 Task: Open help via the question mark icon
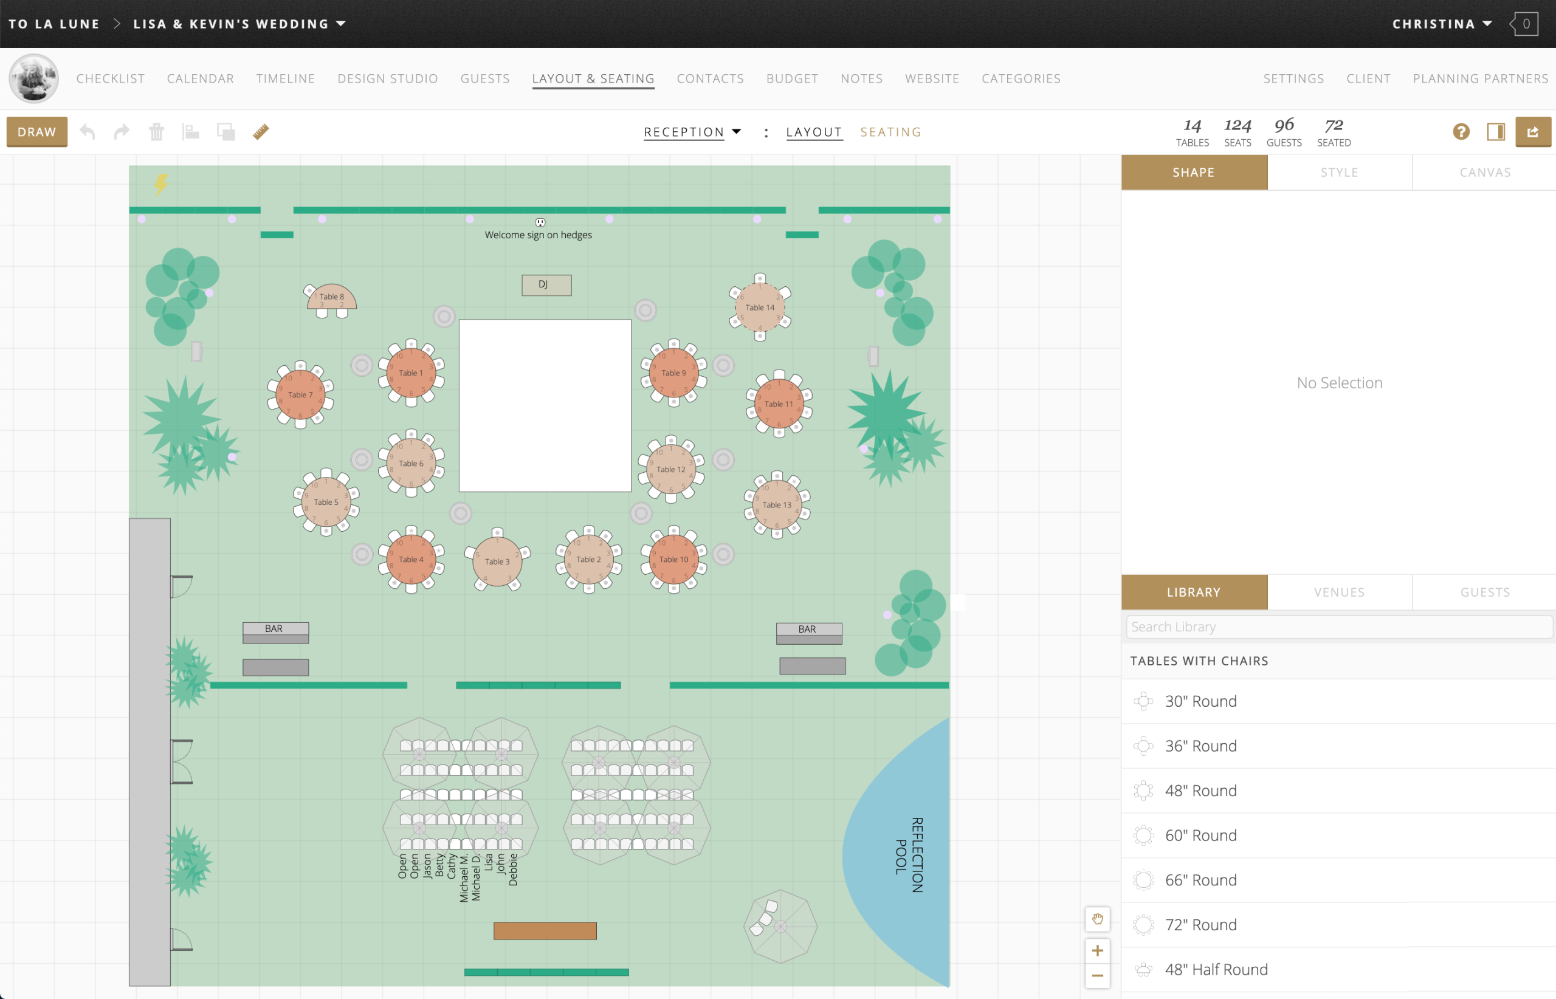coord(1461,131)
